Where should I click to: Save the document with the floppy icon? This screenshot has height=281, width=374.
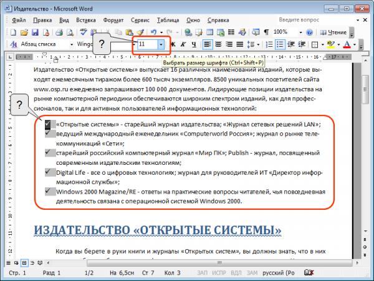35,32
